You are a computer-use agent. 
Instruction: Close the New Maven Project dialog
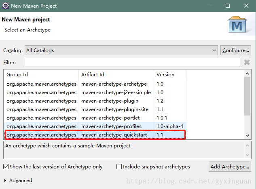246,6
